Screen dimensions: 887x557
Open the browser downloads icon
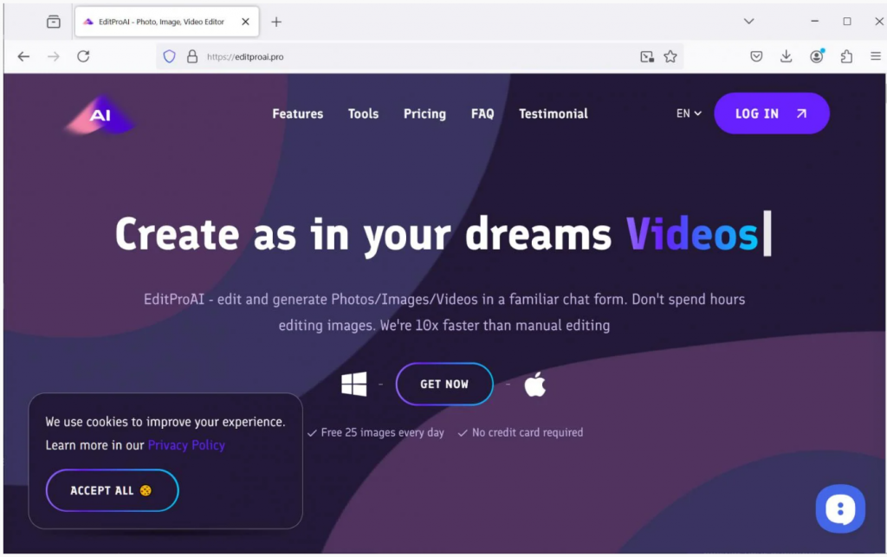coord(786,56)
